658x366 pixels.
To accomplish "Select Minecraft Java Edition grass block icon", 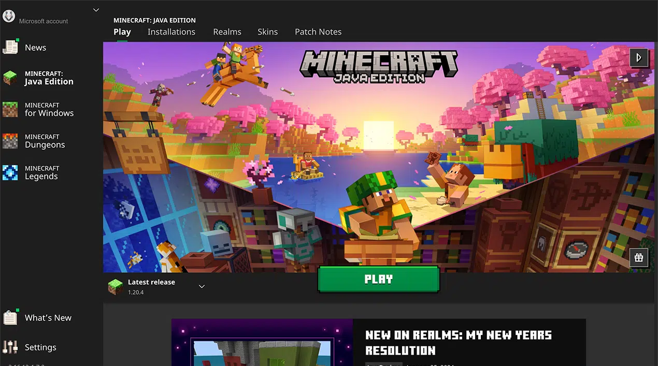I will (x=10, y=78).
